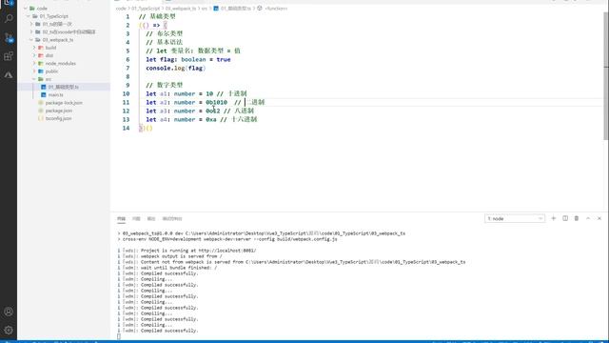Click 'src' breadcrumb segment
This screenshot has height=343, width=609.
[204, 9]
